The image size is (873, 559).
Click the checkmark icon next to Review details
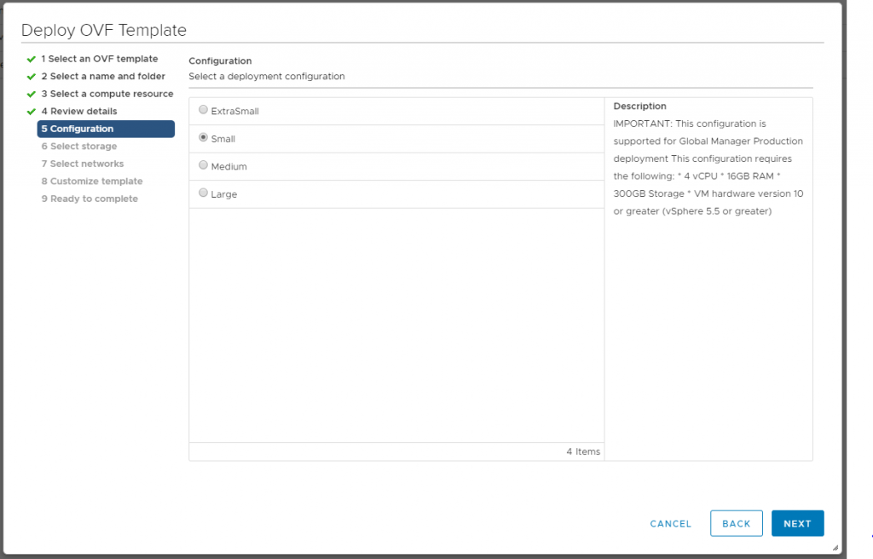[x=32, y=112]
